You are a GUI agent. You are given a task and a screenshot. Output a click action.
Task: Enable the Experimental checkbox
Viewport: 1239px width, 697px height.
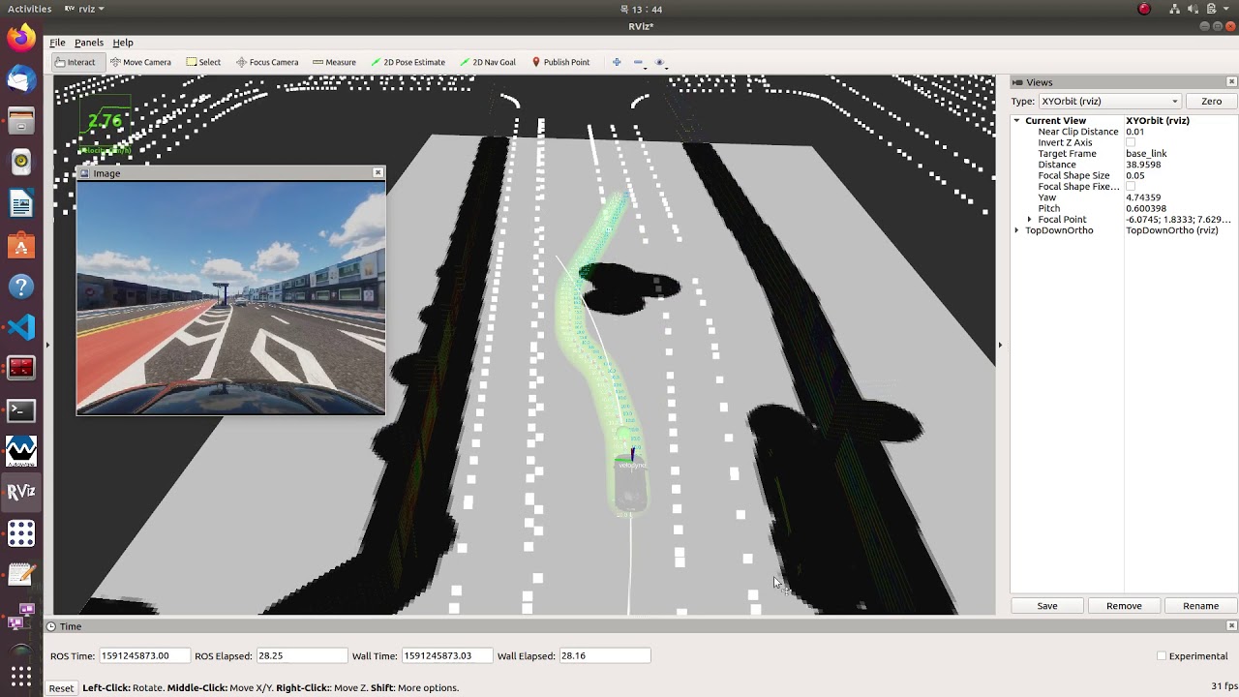pos(1162,656)
